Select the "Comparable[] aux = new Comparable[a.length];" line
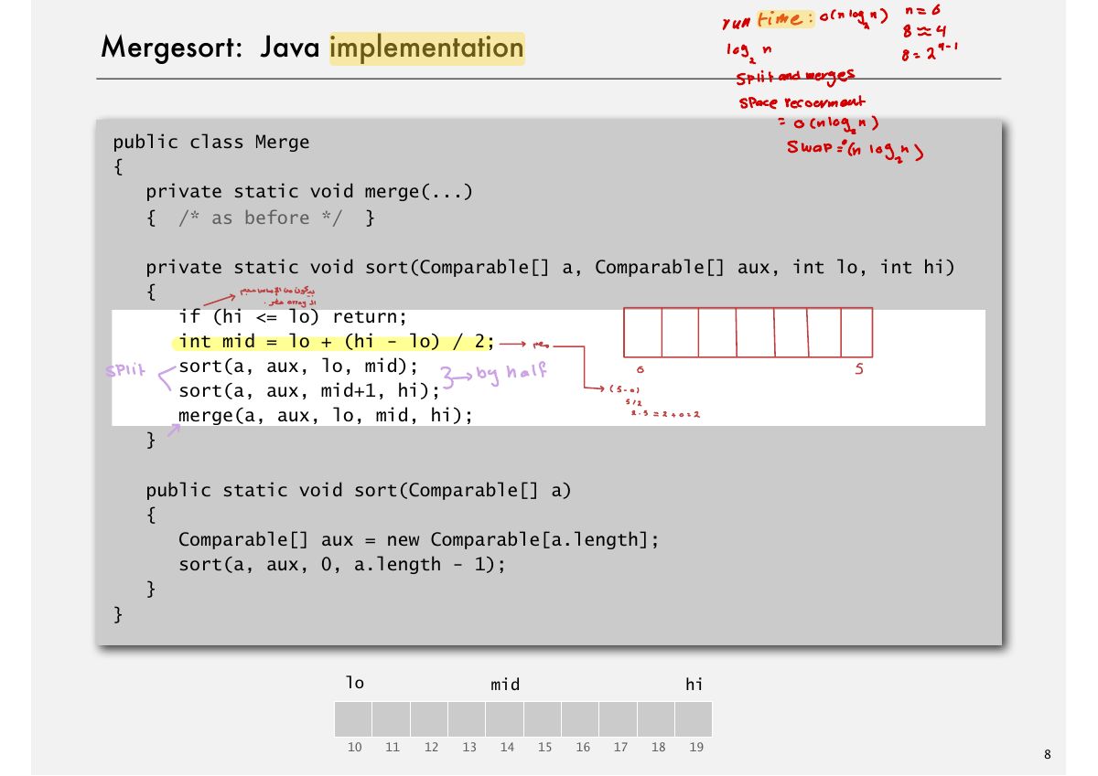This screenshot has height=776, width=1098. [x=419, y=539]
